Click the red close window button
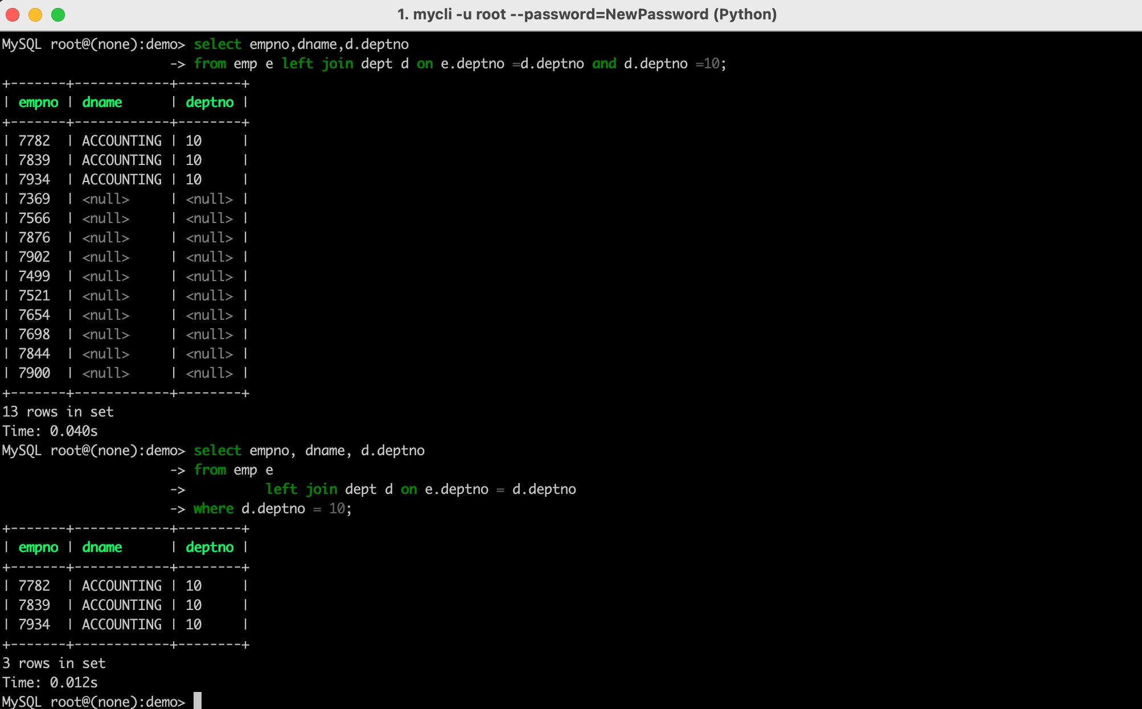This screenshot has width=1142, height=709. pyautogui.click(x=13, y=15)
